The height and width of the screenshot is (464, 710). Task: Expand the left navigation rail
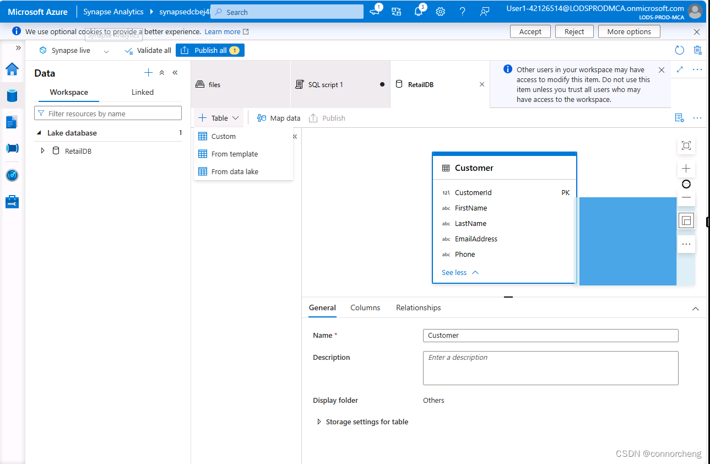tap(18, 48)
